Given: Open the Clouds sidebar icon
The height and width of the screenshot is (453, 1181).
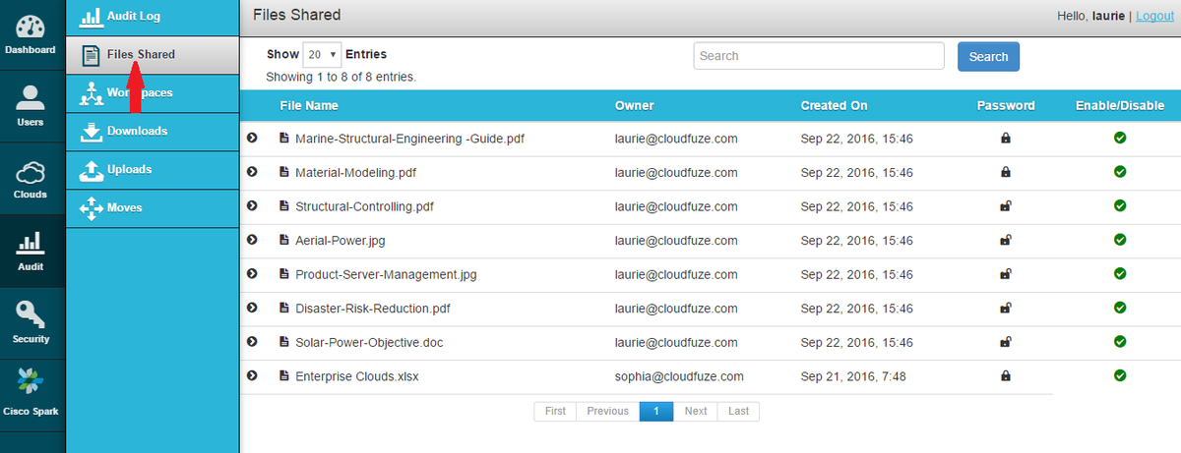Looking at the screenshot, I should [31, 172].
